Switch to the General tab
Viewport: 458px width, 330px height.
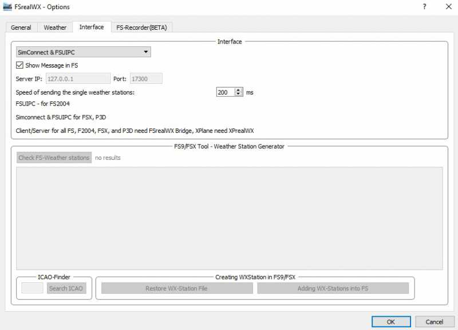[x=21, y=27]
